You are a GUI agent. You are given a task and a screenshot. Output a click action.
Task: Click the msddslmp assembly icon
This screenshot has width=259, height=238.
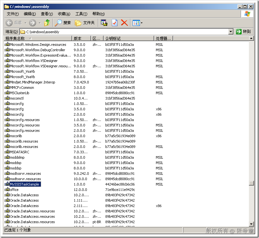7,157
